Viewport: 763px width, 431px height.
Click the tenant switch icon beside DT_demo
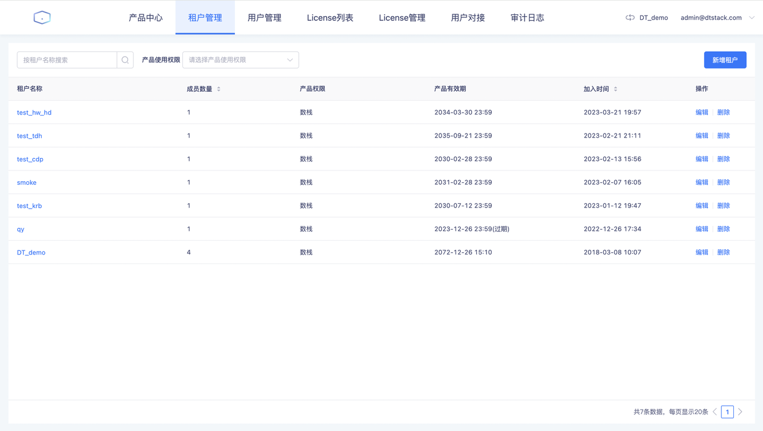pyautogui.click(x=630, y=18)
